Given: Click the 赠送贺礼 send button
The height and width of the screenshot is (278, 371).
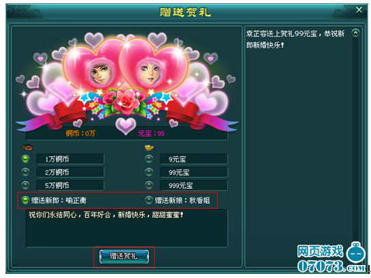Looking at the screenshot, I should 124,256.
